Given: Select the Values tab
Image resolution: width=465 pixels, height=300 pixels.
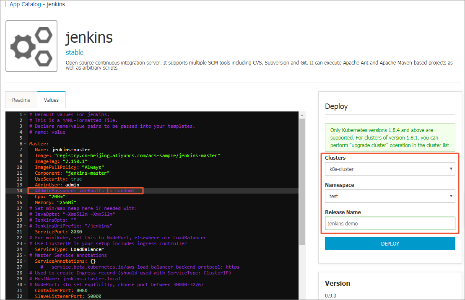Looking at the screenshot, I should coord(51,100).
